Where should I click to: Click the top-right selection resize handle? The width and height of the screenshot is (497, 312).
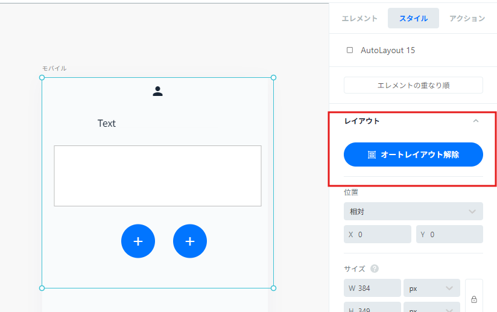(273, 77)
